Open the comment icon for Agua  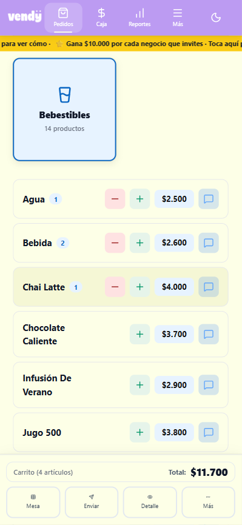(209, 199)
